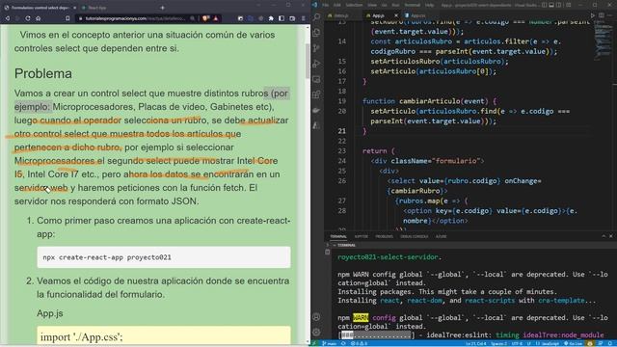Toggle primary sidebar layout in VS Code title bar

tap(544, 5)
